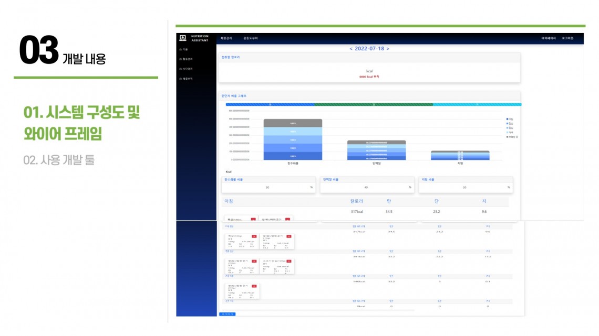Click the gray top segment of 탄수화물 bar

[x=293, y=123]
